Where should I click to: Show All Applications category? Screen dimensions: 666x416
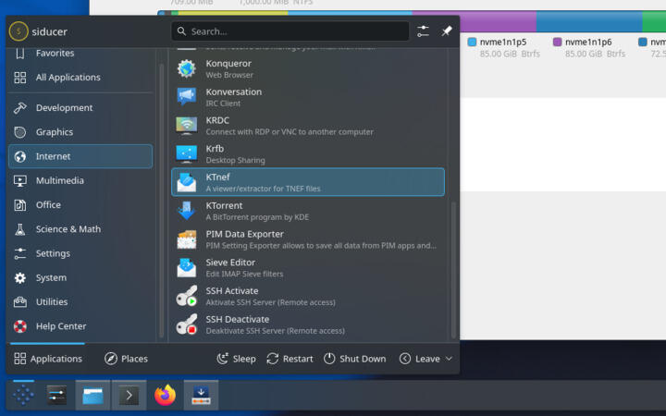pyautogui.click(x=80, y=78)
